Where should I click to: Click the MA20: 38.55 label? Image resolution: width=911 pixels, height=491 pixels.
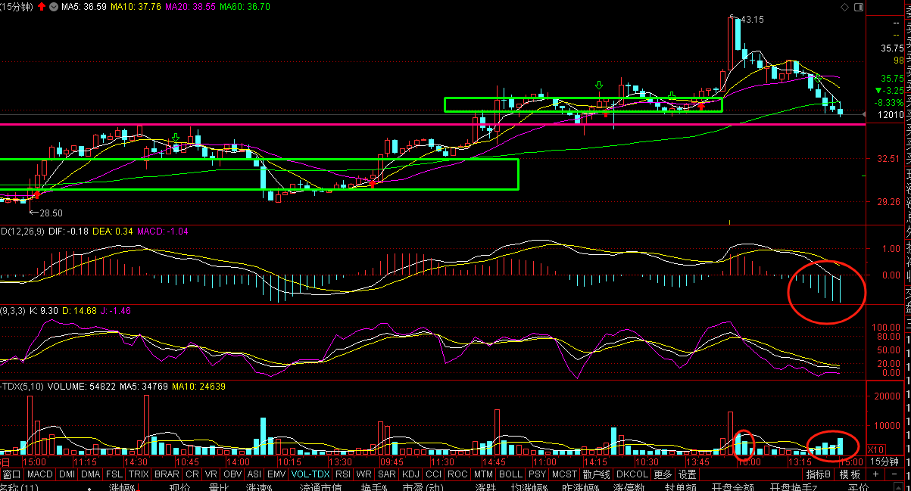[x=190, y=6]
